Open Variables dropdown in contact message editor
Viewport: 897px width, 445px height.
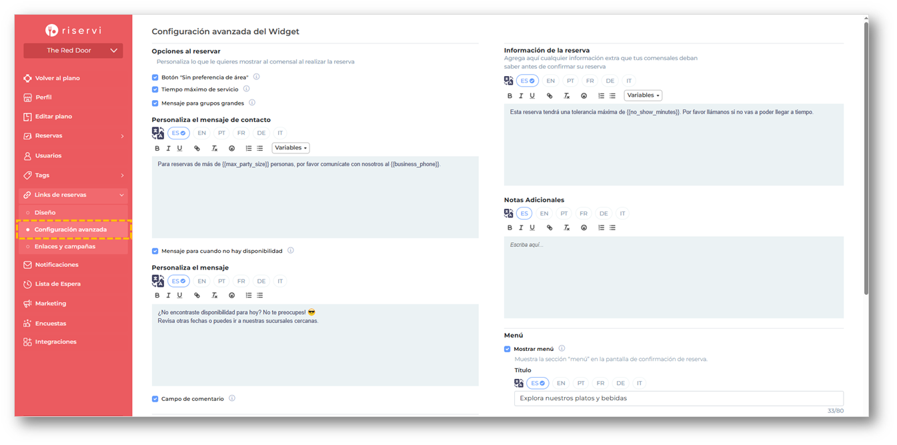coord(291,148)
